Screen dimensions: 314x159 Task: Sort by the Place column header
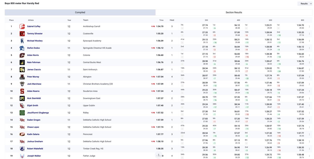[x=12, y=20]
